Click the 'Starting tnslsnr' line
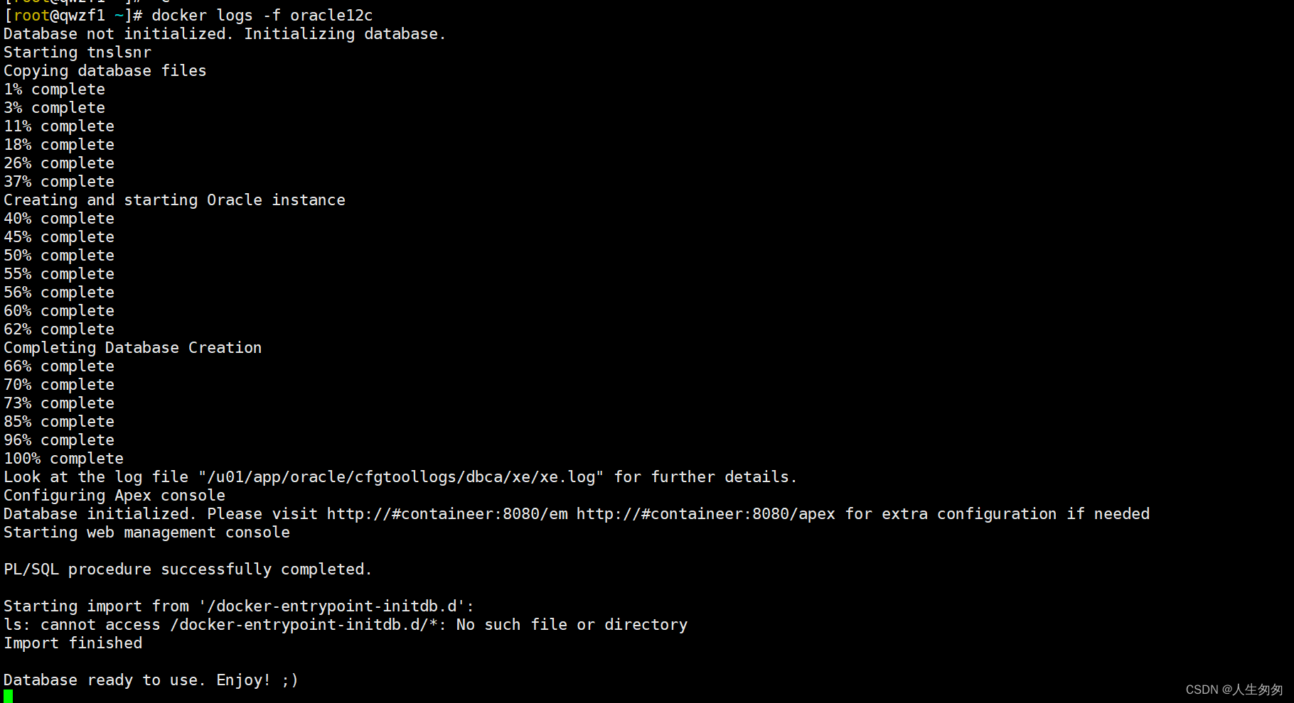Screen dimensions: 1294x703 click(x=77, y=53)
